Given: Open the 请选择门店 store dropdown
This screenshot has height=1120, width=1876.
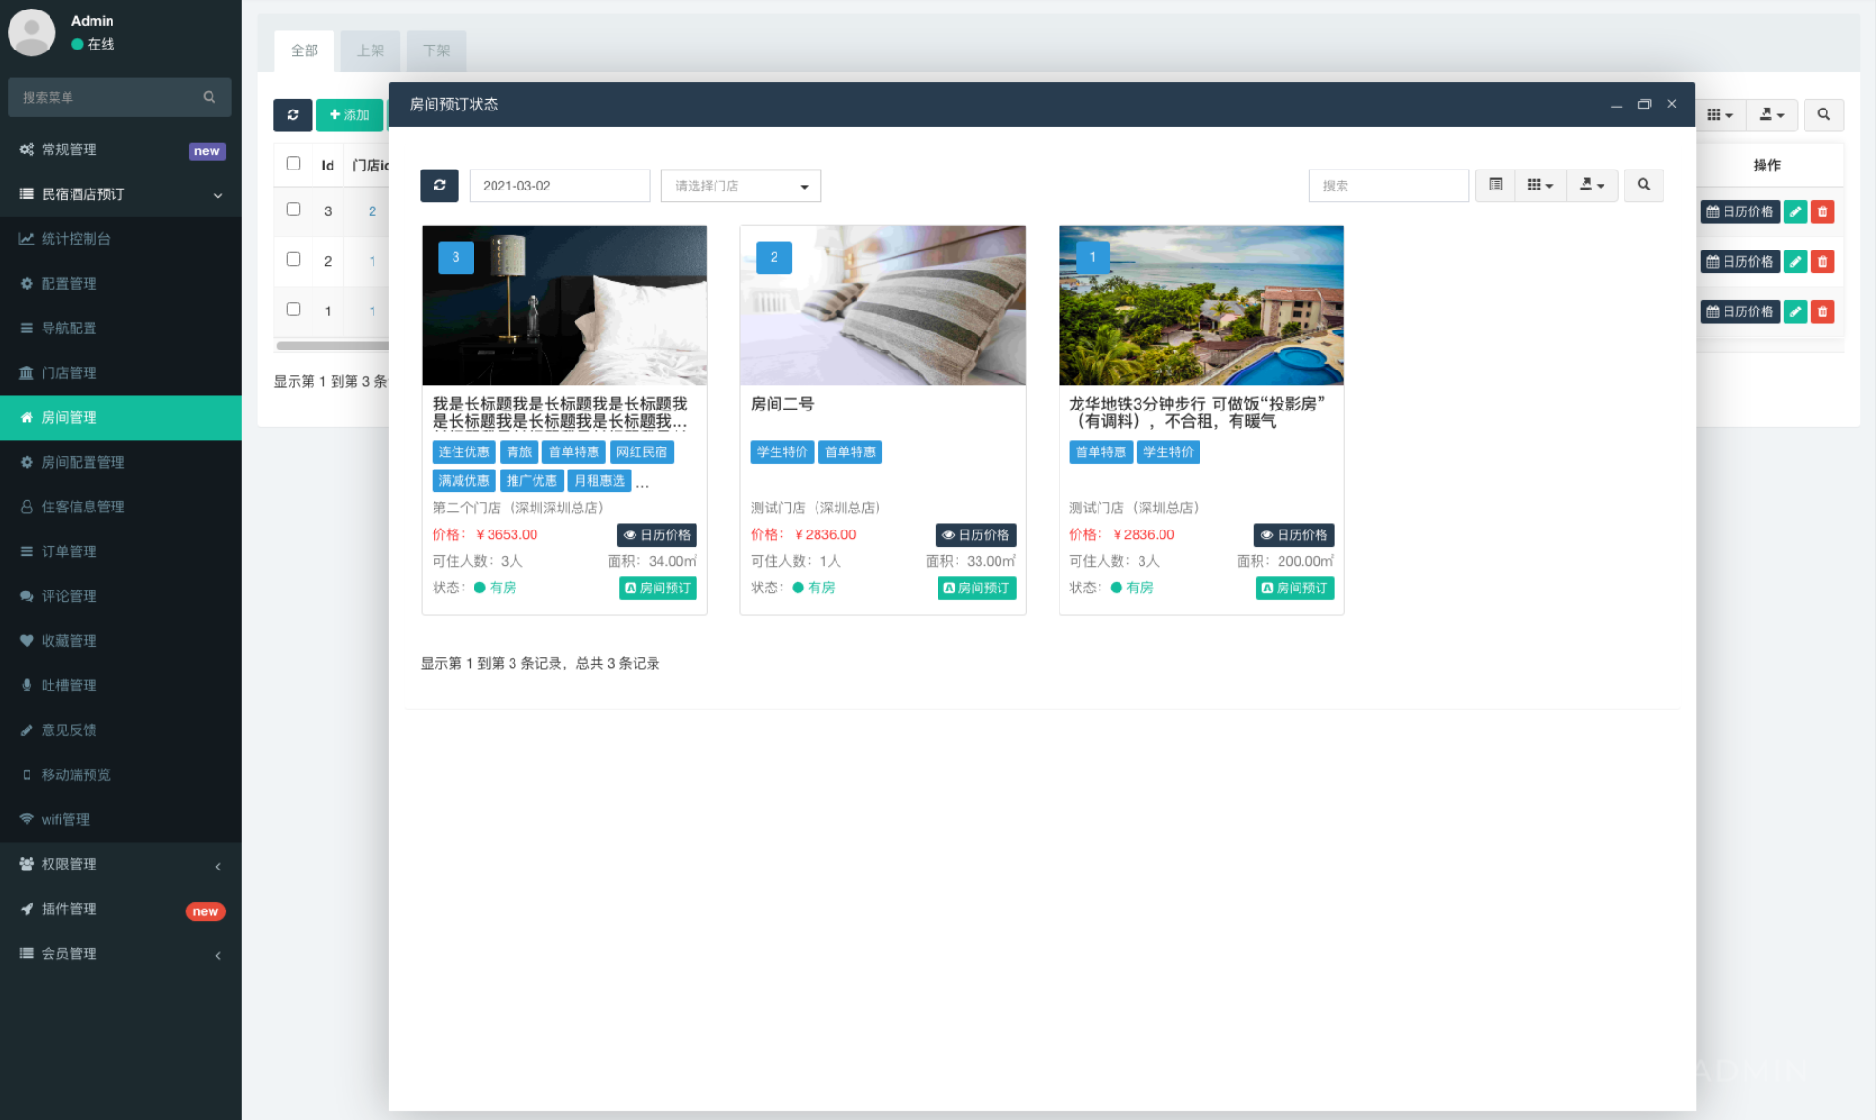Looking at the screenshot, I should point(740,186).
